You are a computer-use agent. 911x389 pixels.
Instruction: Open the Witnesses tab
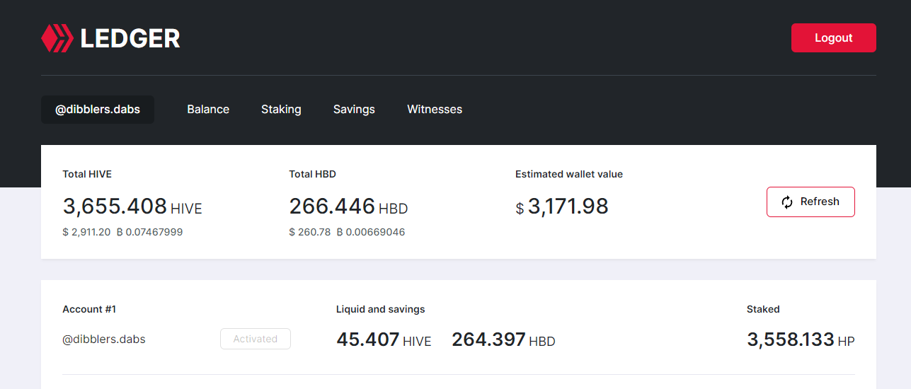[x=435, y=110]
